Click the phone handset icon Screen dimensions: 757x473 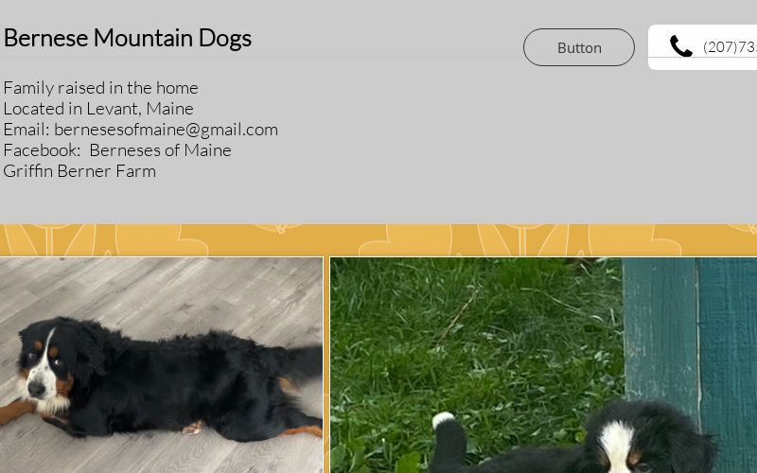click(681, 46)
